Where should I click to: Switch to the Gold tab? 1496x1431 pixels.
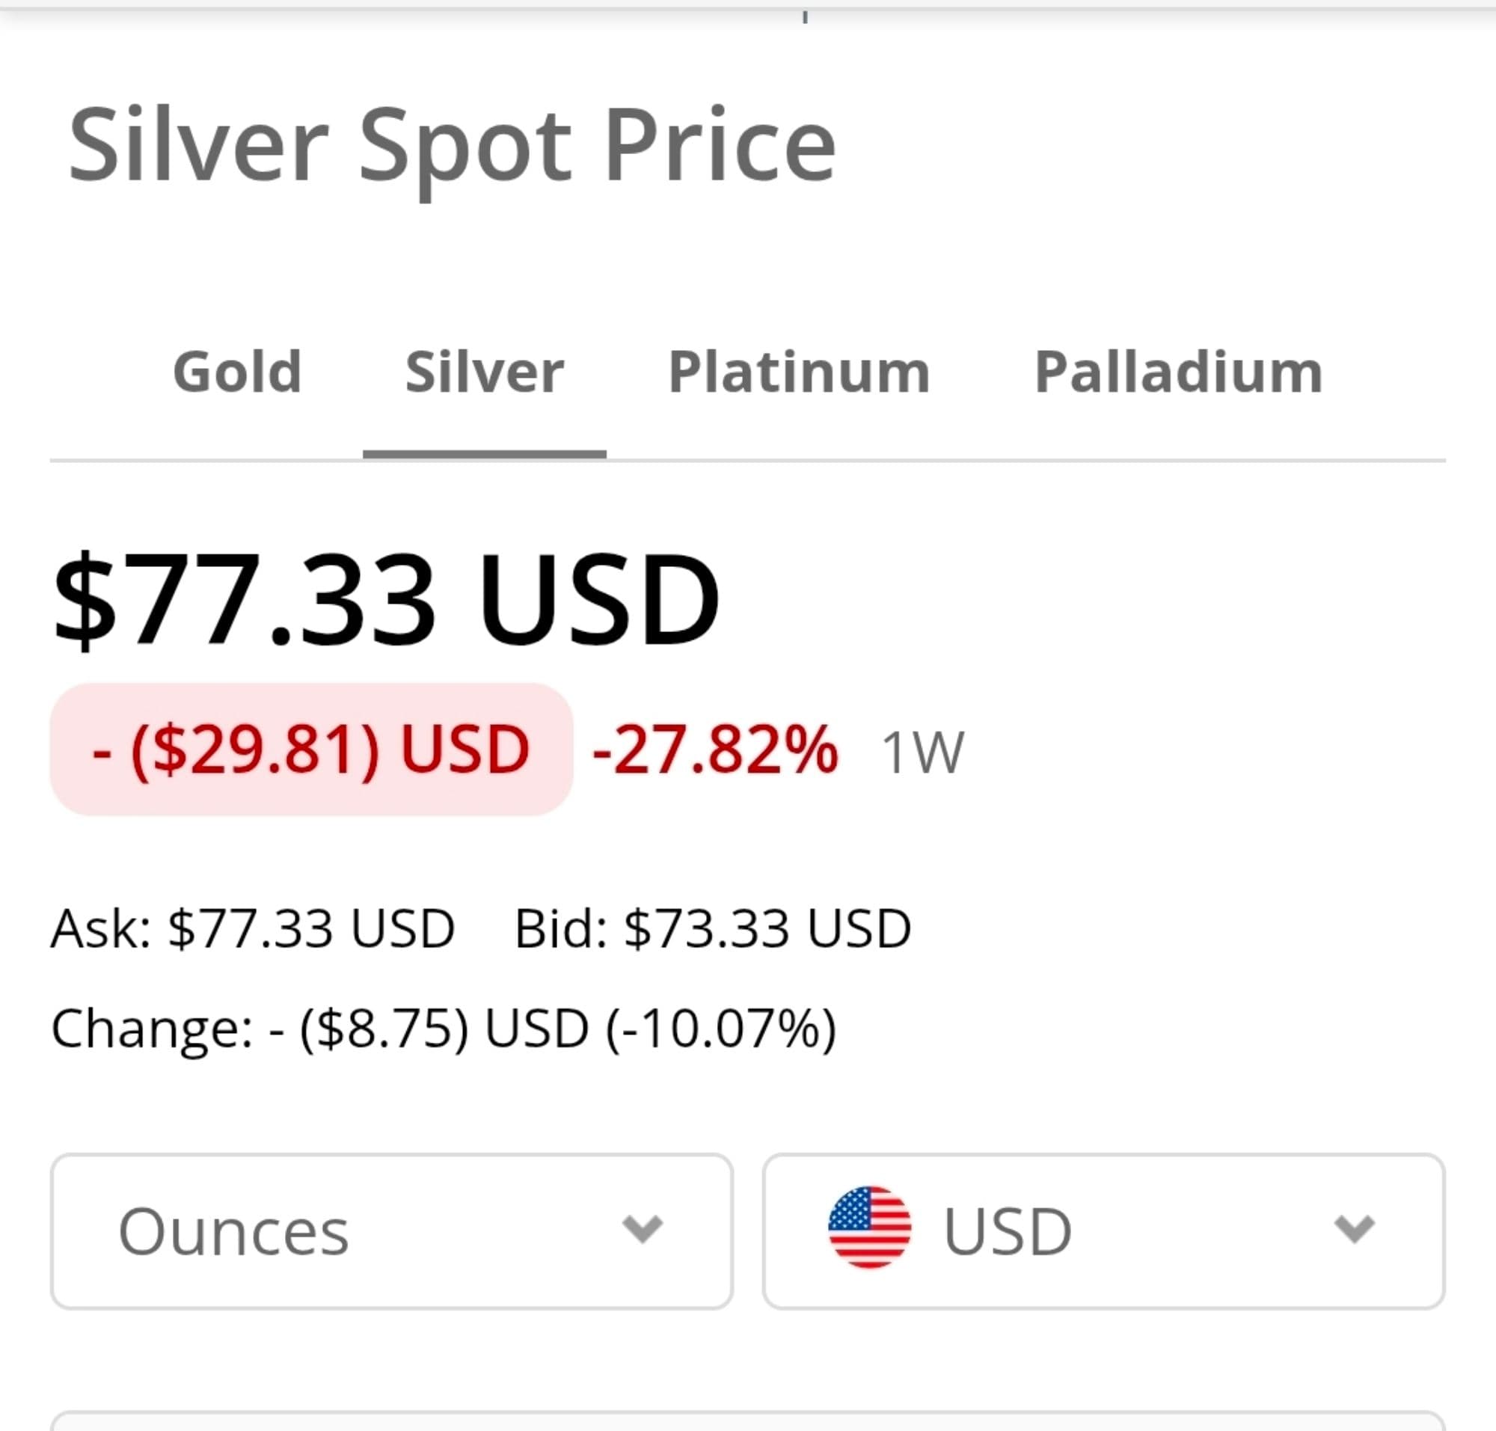tap(237, 373)
